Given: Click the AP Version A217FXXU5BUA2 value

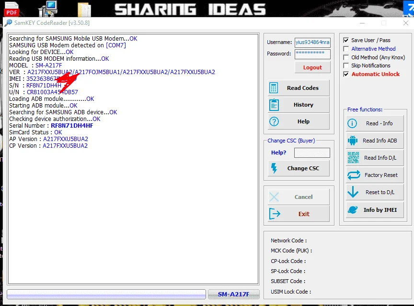Looking at the screenshot, I should tap(66, 139).
